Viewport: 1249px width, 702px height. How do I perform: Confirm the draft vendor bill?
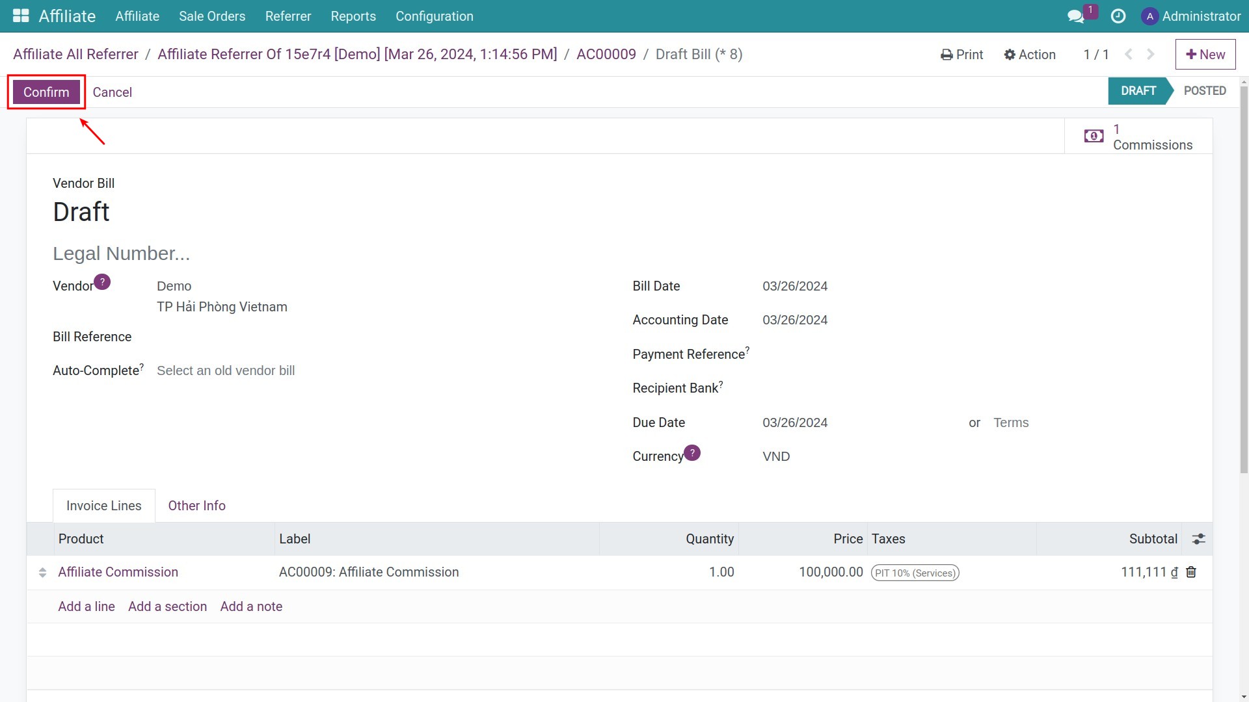(46, 92)
